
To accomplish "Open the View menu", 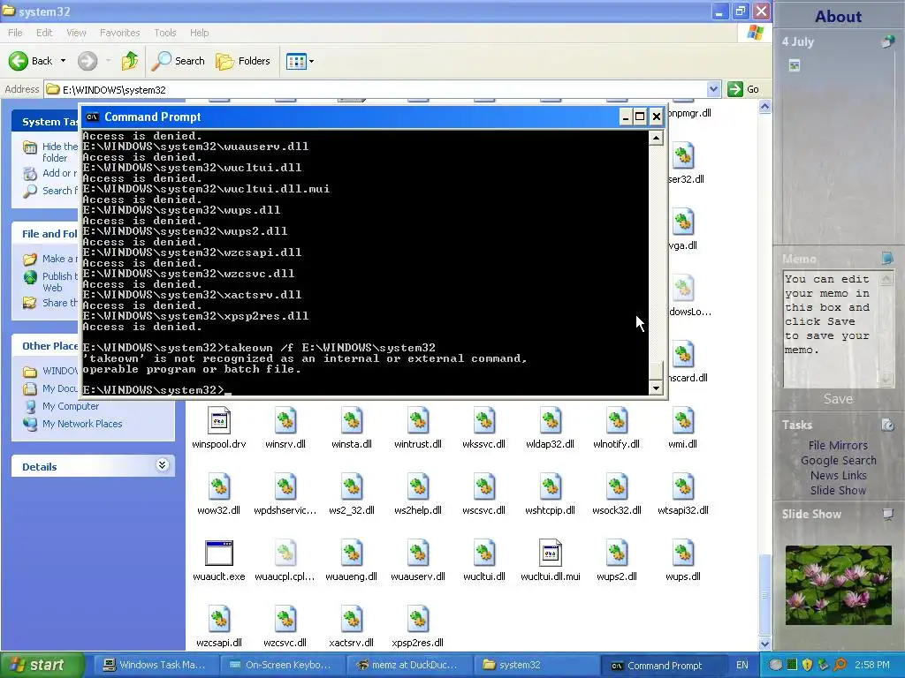I will click(76, 33).
